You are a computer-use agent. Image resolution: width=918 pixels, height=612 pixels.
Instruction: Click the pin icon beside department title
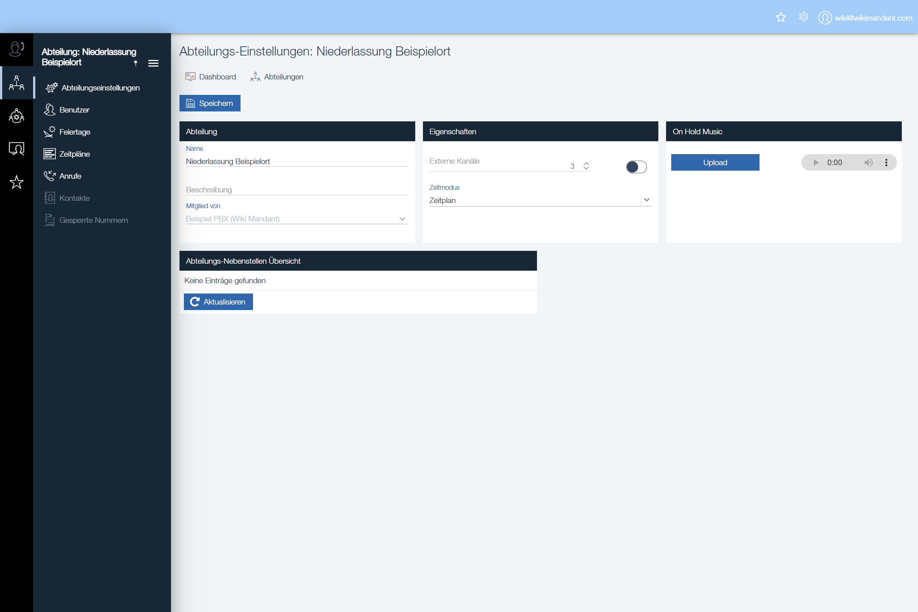coord(135,63)
